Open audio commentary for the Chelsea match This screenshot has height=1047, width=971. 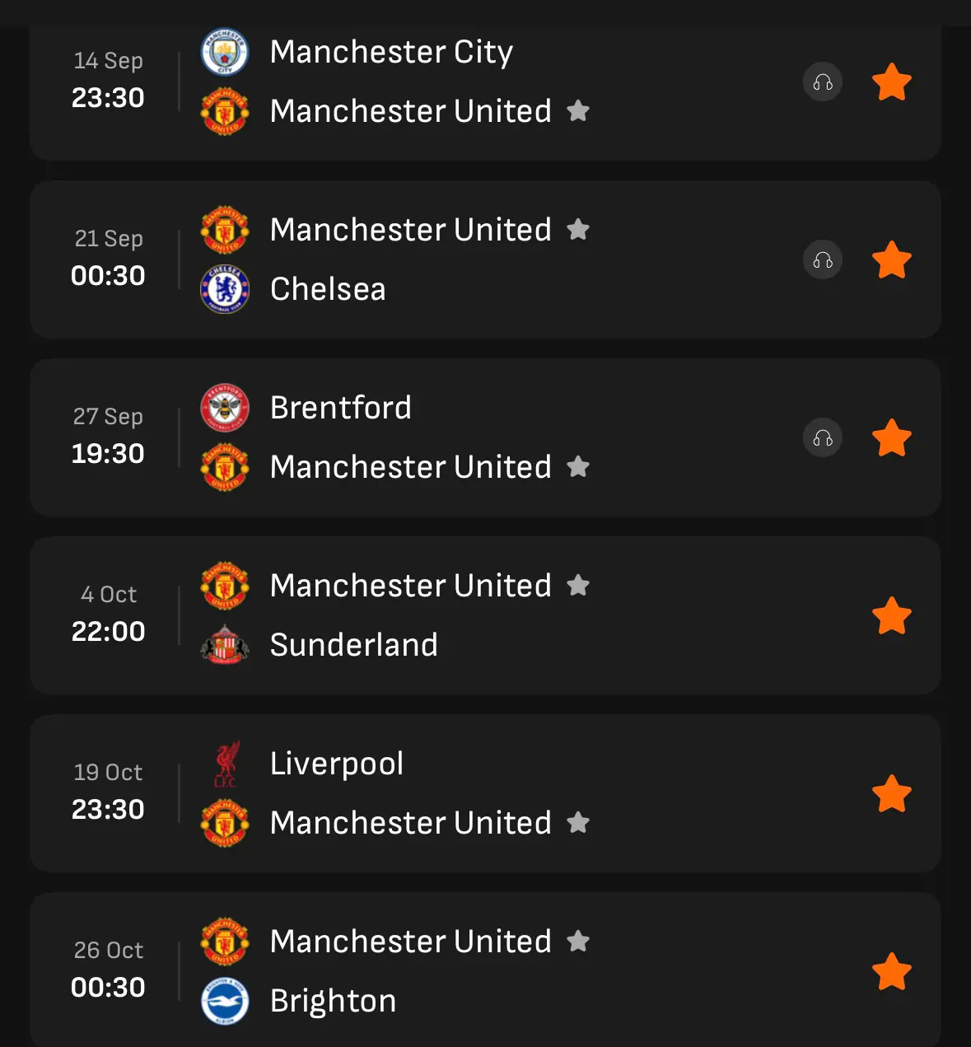(823, 260)
